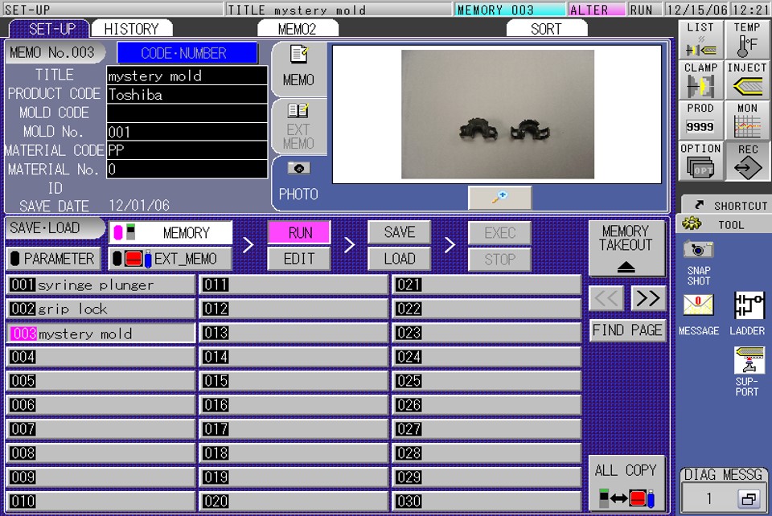The width and height of the screenshot is (772, 516).
Task: Open the MEMO2 tab
Action: [298, 28]
